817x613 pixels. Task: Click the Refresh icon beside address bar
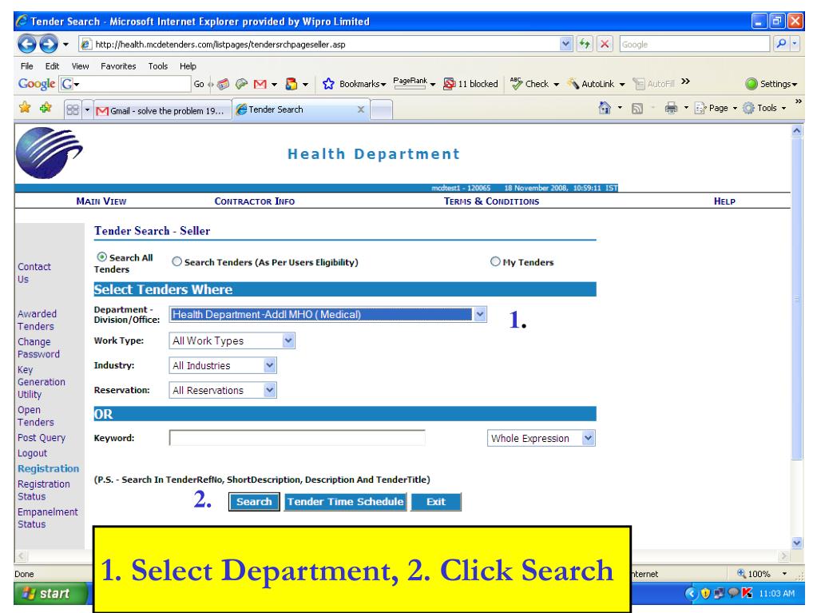coord(585,44)
